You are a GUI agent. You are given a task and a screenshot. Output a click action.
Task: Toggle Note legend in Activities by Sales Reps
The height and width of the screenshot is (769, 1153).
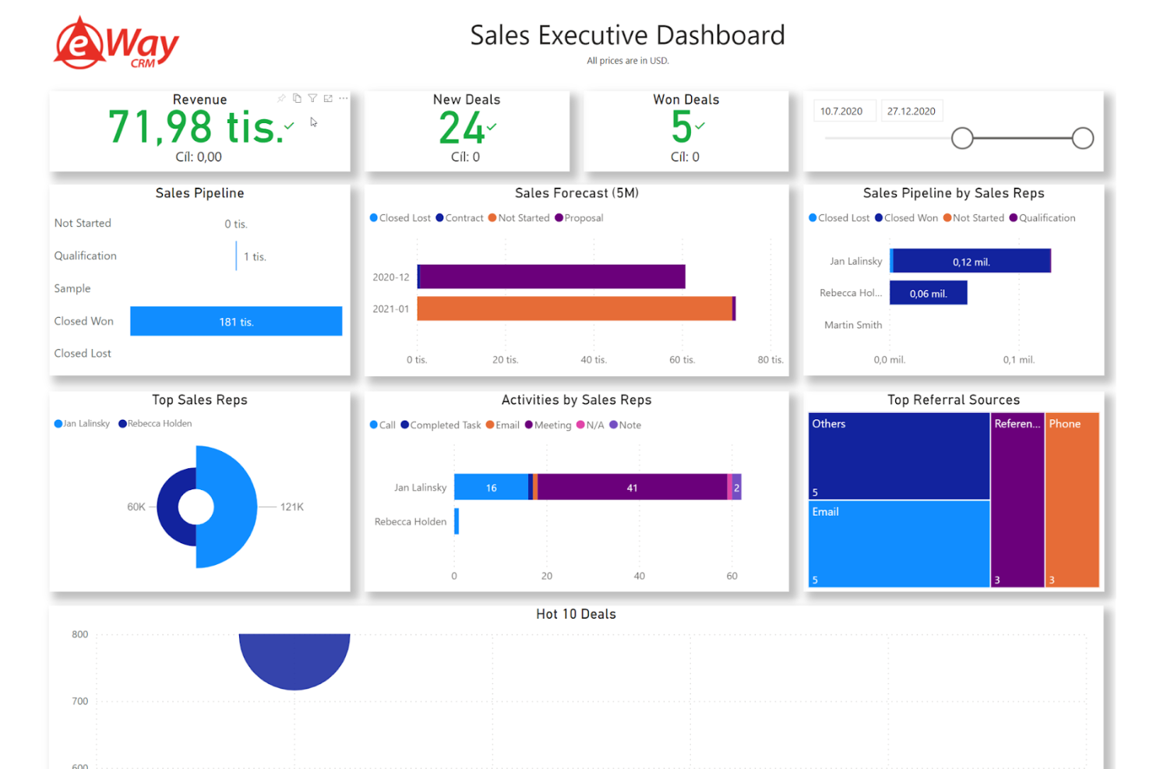(626, 425)
